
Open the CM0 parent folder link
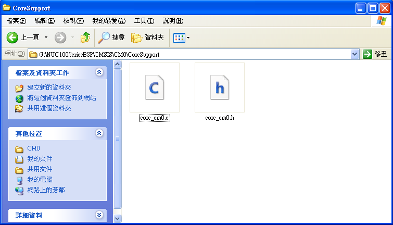34,148
